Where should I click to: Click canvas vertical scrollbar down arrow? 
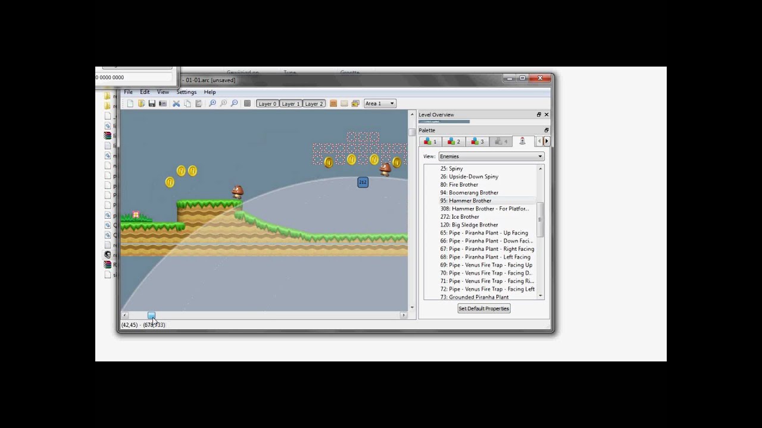coord(412,307)
